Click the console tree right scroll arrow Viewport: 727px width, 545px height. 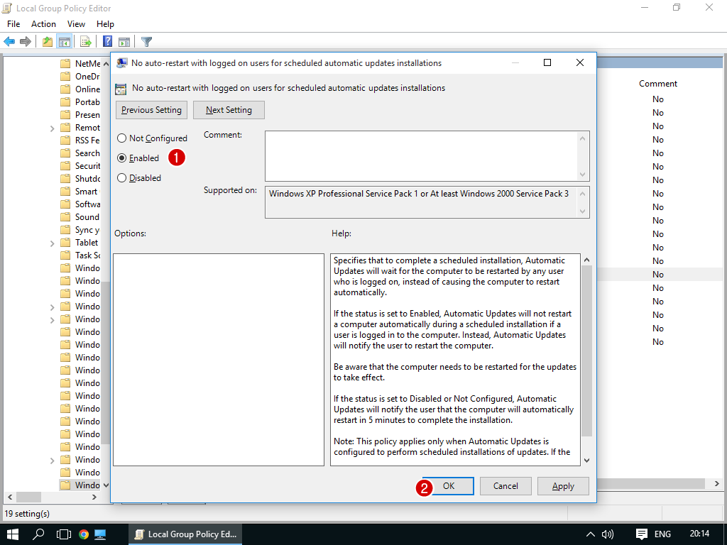pos(94,497)
